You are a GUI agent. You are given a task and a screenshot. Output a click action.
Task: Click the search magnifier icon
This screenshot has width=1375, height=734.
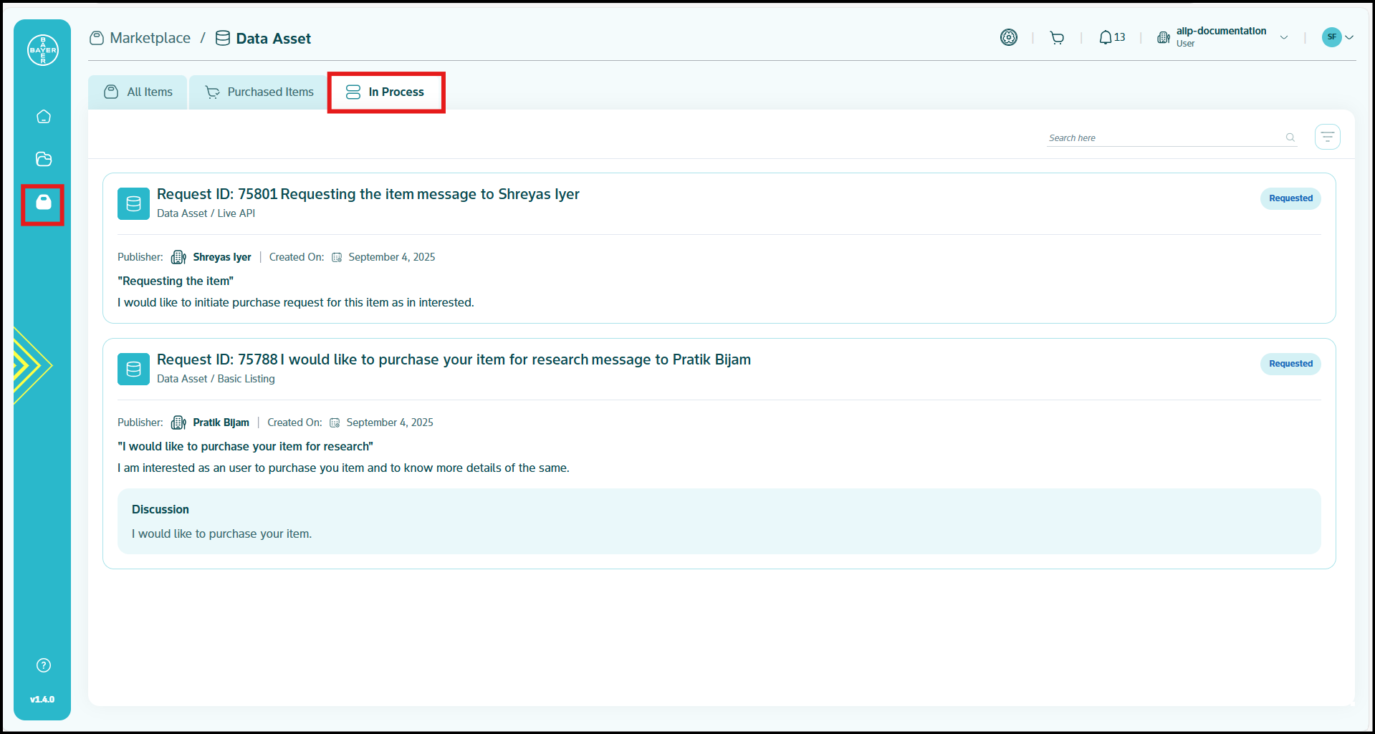[x=1290, y=137]
